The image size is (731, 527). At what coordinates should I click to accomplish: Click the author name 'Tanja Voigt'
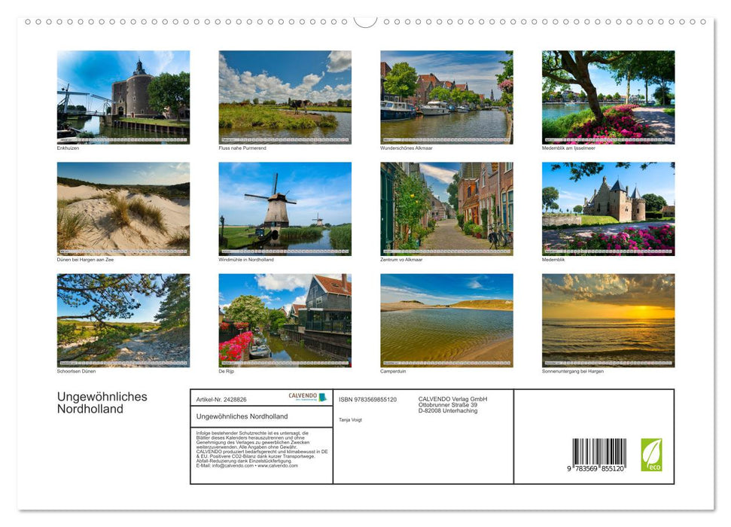pos(350,420)
